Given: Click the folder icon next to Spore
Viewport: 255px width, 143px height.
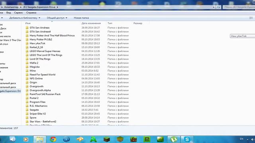Looking at the screenshot, I should coord(27,118).
